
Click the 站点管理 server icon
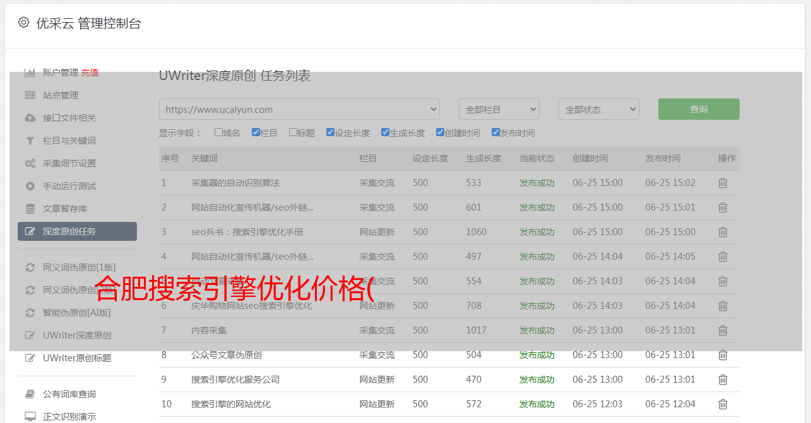30,95
